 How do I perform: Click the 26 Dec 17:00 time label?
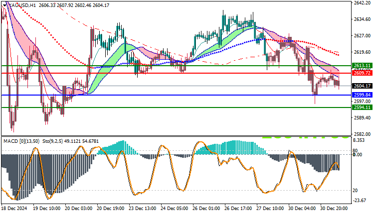tap(238, 209)
